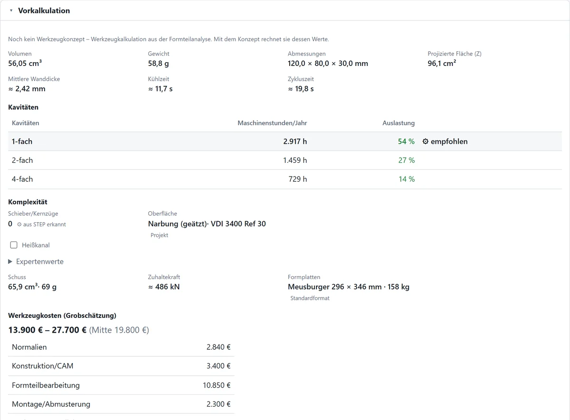Click the Heißkanal label text
This screenshot has width=570, height=420.
coord(36,245)
